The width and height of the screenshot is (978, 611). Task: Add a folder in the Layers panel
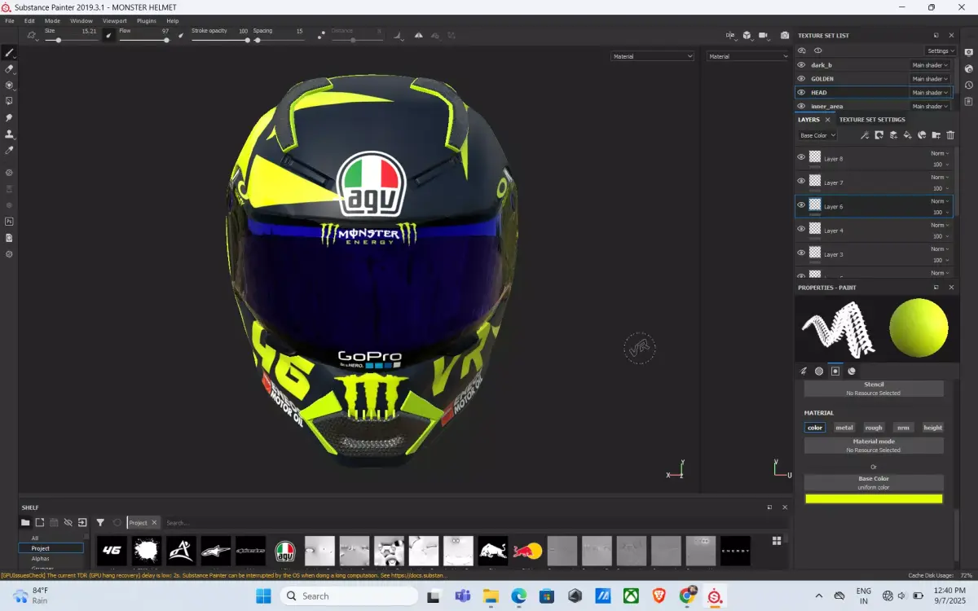click(x=936, y=135)
